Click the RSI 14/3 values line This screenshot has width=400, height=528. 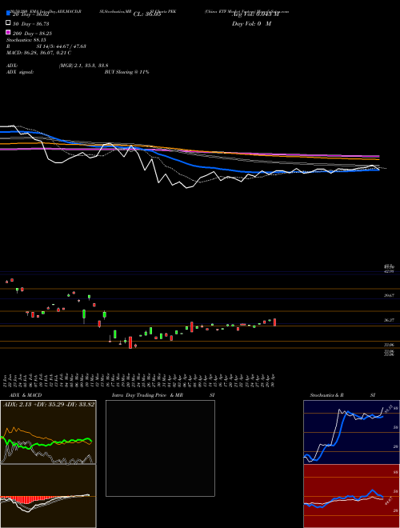tap(46, 46)
